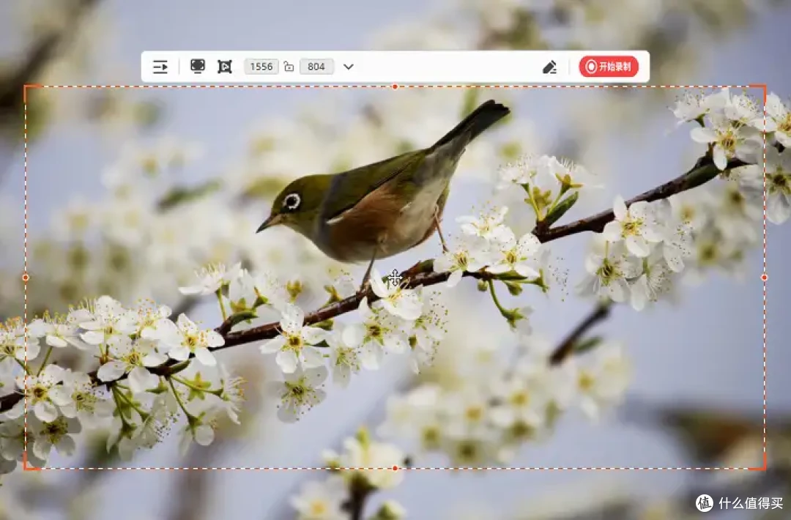Edit the height field showing 804
Screen dimensions: 791x520
click(x=316, y=67)
